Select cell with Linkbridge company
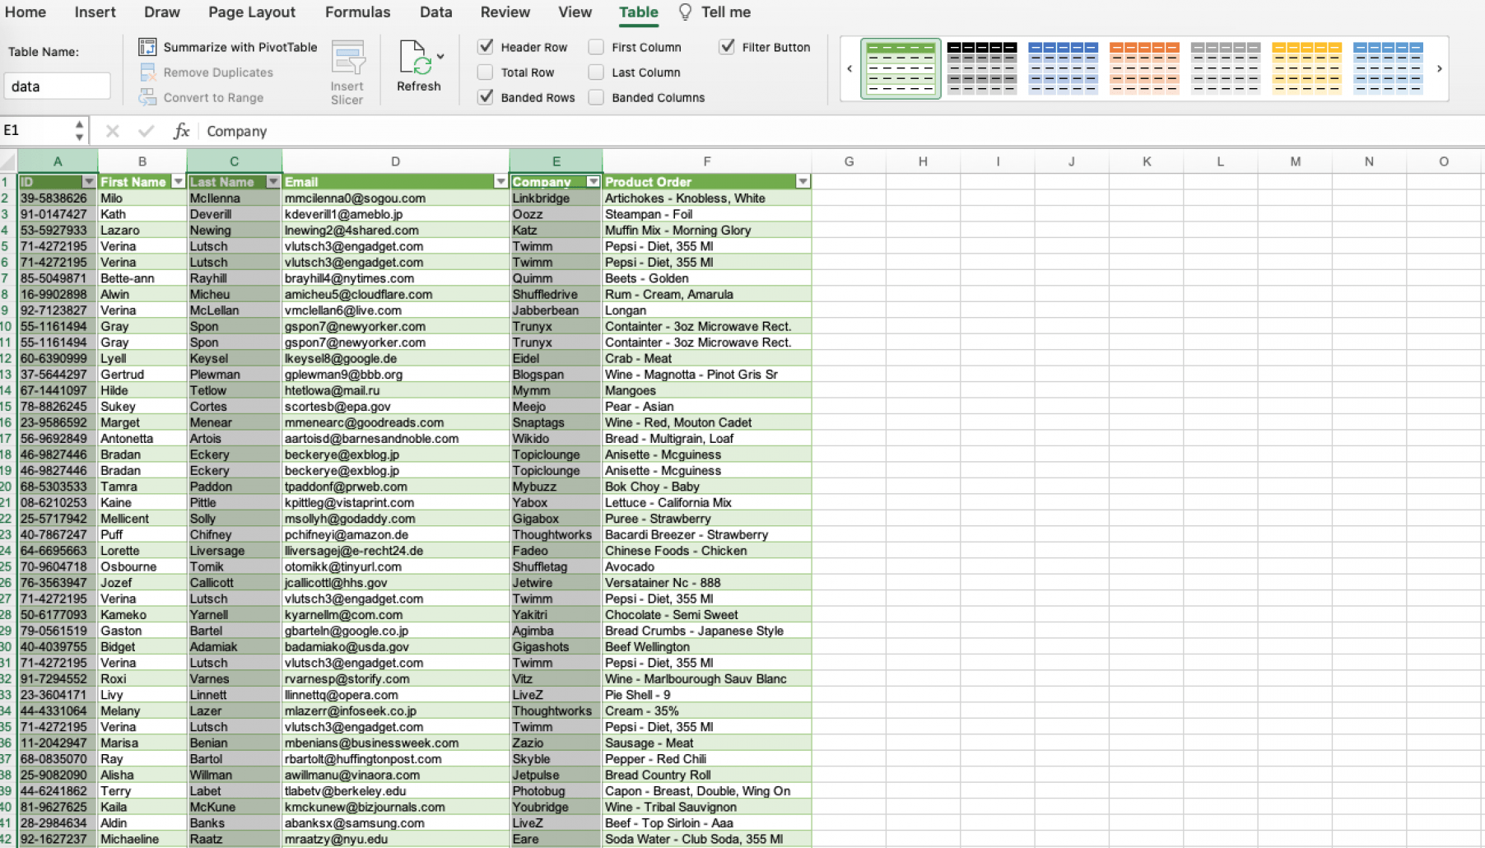Viewport: 1485px width, 848px height. coord(556,198)
